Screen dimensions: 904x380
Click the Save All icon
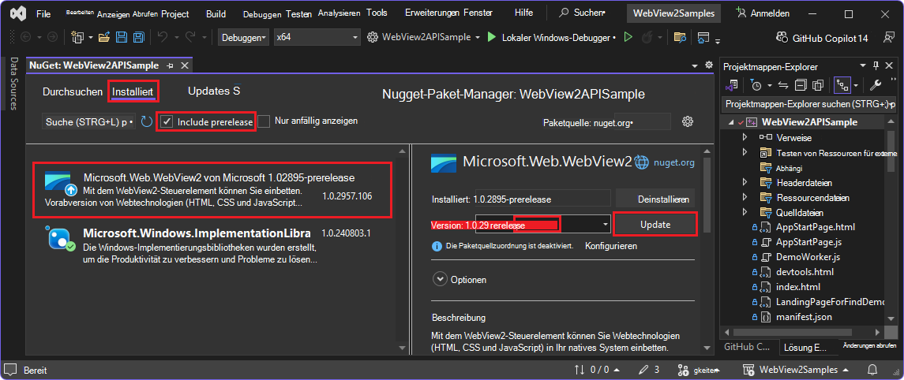138,37
